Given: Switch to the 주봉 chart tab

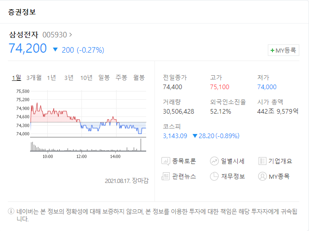Looking at the screenshot, I should coord(121,78).
